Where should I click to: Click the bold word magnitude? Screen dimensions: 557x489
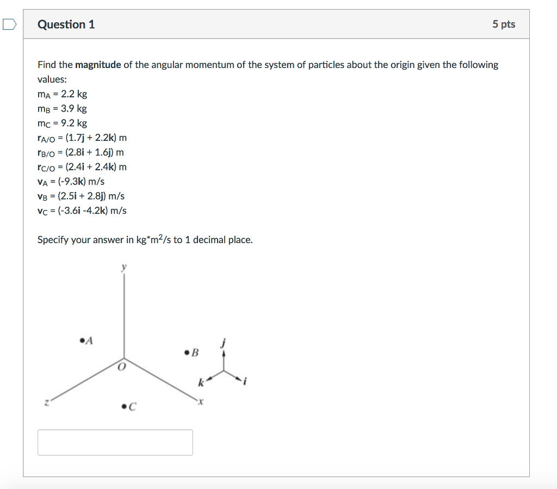[98, 65]
